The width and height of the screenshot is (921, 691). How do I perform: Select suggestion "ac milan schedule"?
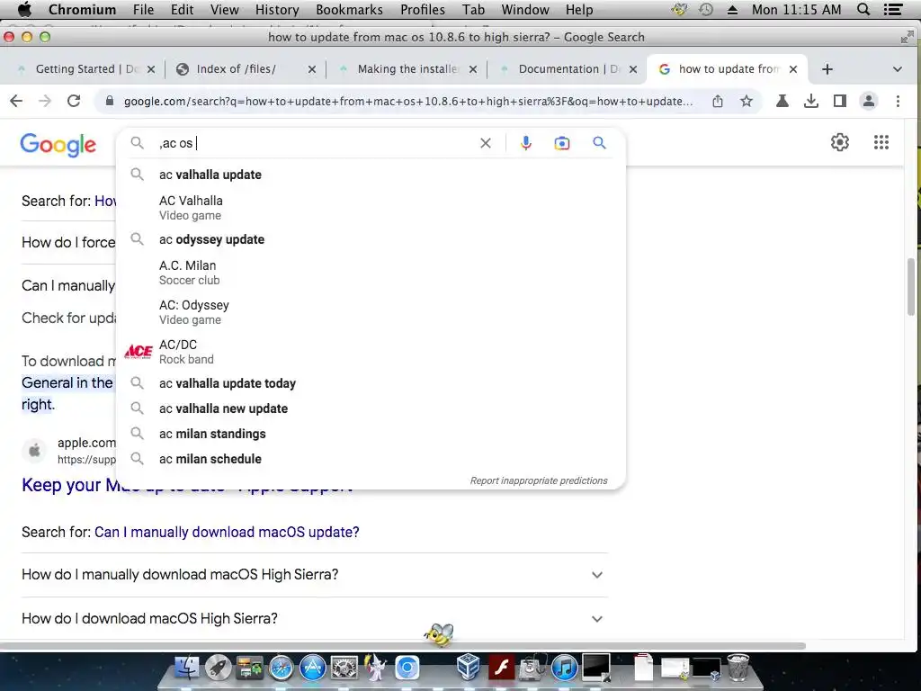coord(371,459)
